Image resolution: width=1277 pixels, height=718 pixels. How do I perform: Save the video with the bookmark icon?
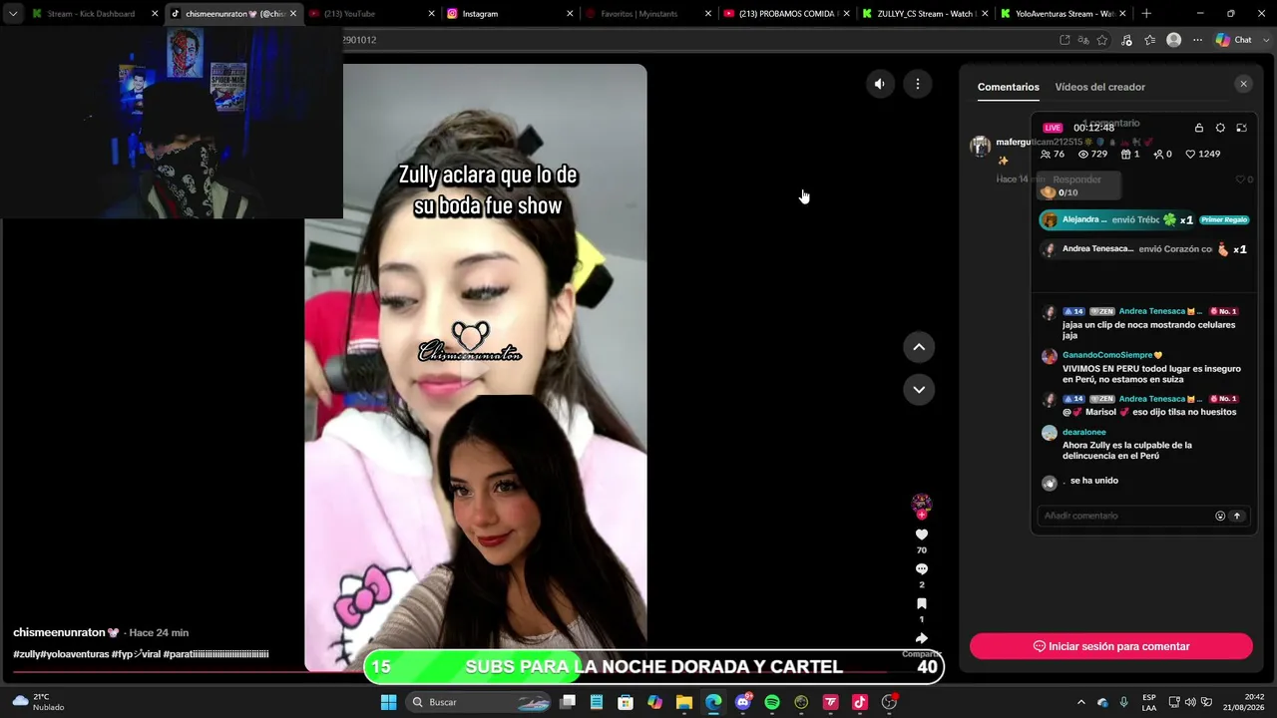click(922, 604)
